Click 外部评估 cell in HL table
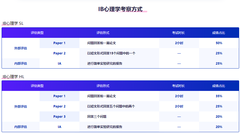 (21, 106)
